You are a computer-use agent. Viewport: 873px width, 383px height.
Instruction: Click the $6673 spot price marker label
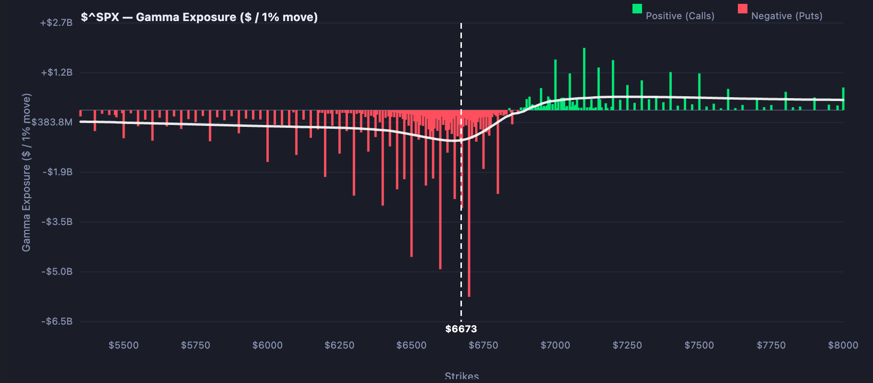(x=461, y=329)
